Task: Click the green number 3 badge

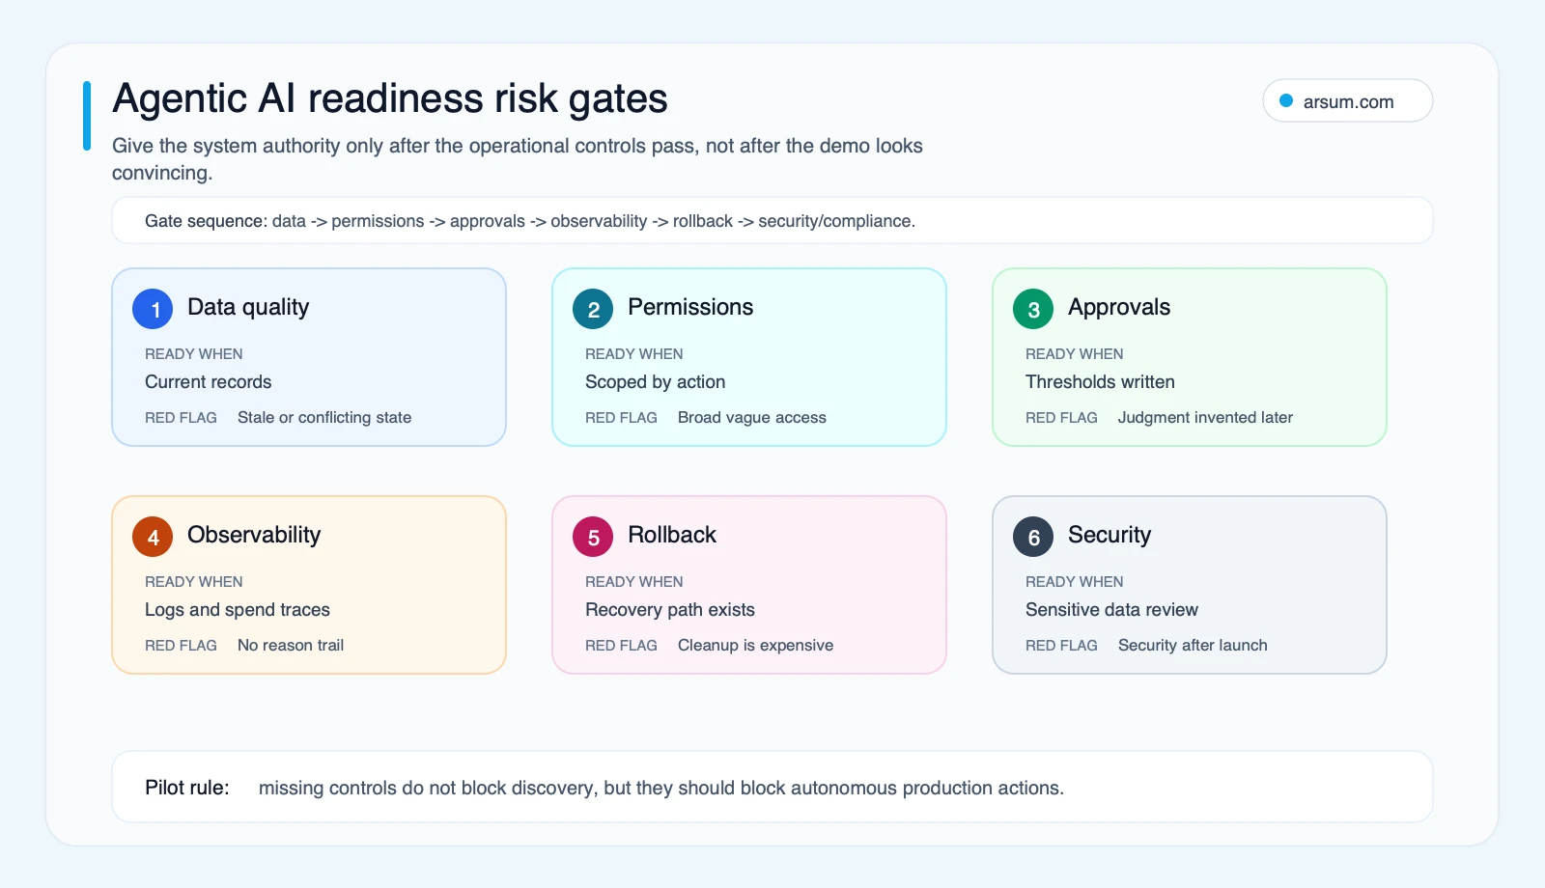Action: coord(1033,309)
